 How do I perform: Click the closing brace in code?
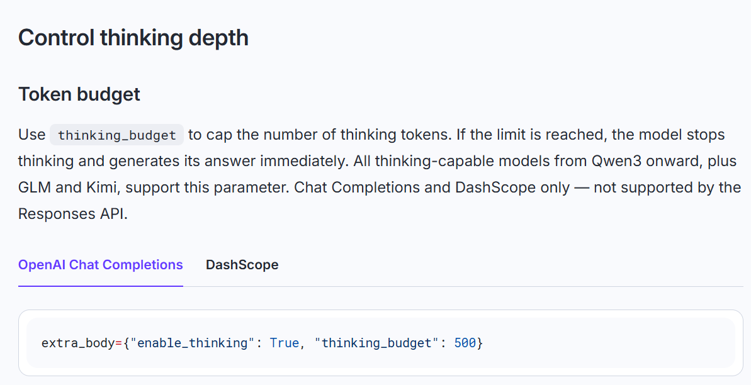click(x=480, y=343)
